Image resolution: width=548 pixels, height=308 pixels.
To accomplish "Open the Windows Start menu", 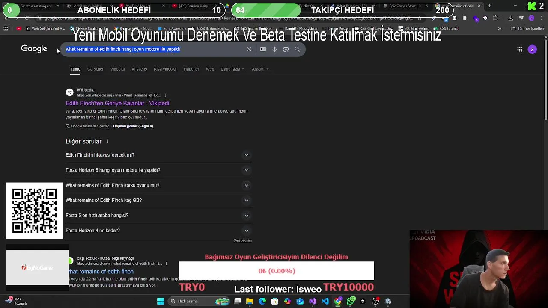I will pos(161,301).
